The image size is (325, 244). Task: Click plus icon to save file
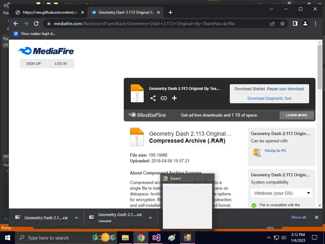tap(174, 98)
